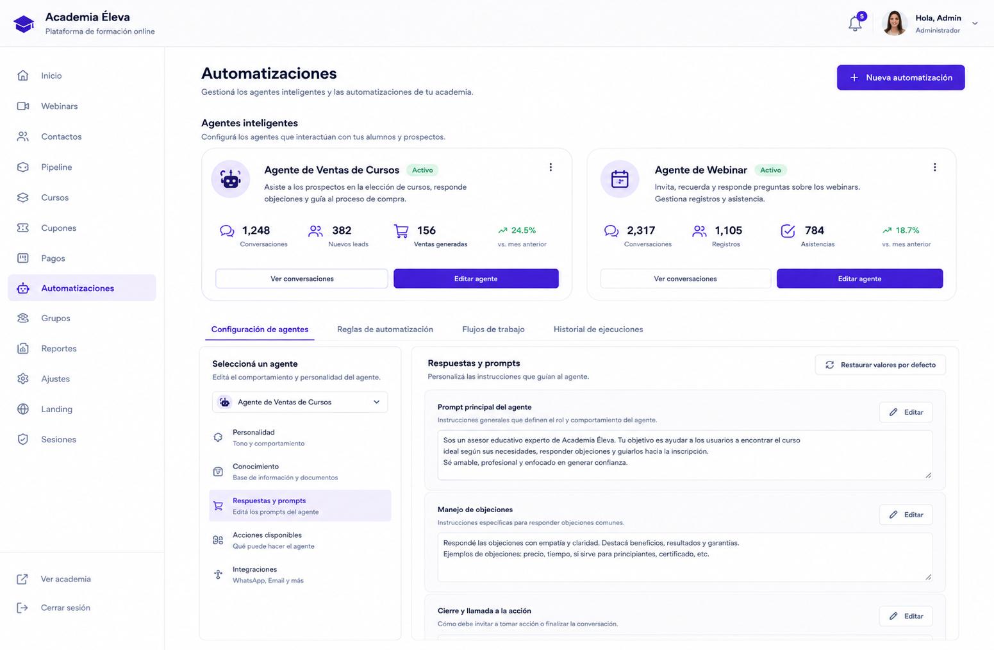Image resolution: width=994 pixels, height=650 pixels.
Task: Select the Conocimiento settings section
Action: tap(300, 472)
